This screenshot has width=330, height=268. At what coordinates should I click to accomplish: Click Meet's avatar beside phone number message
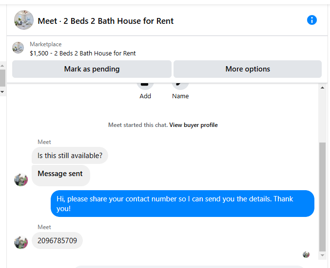21,242
